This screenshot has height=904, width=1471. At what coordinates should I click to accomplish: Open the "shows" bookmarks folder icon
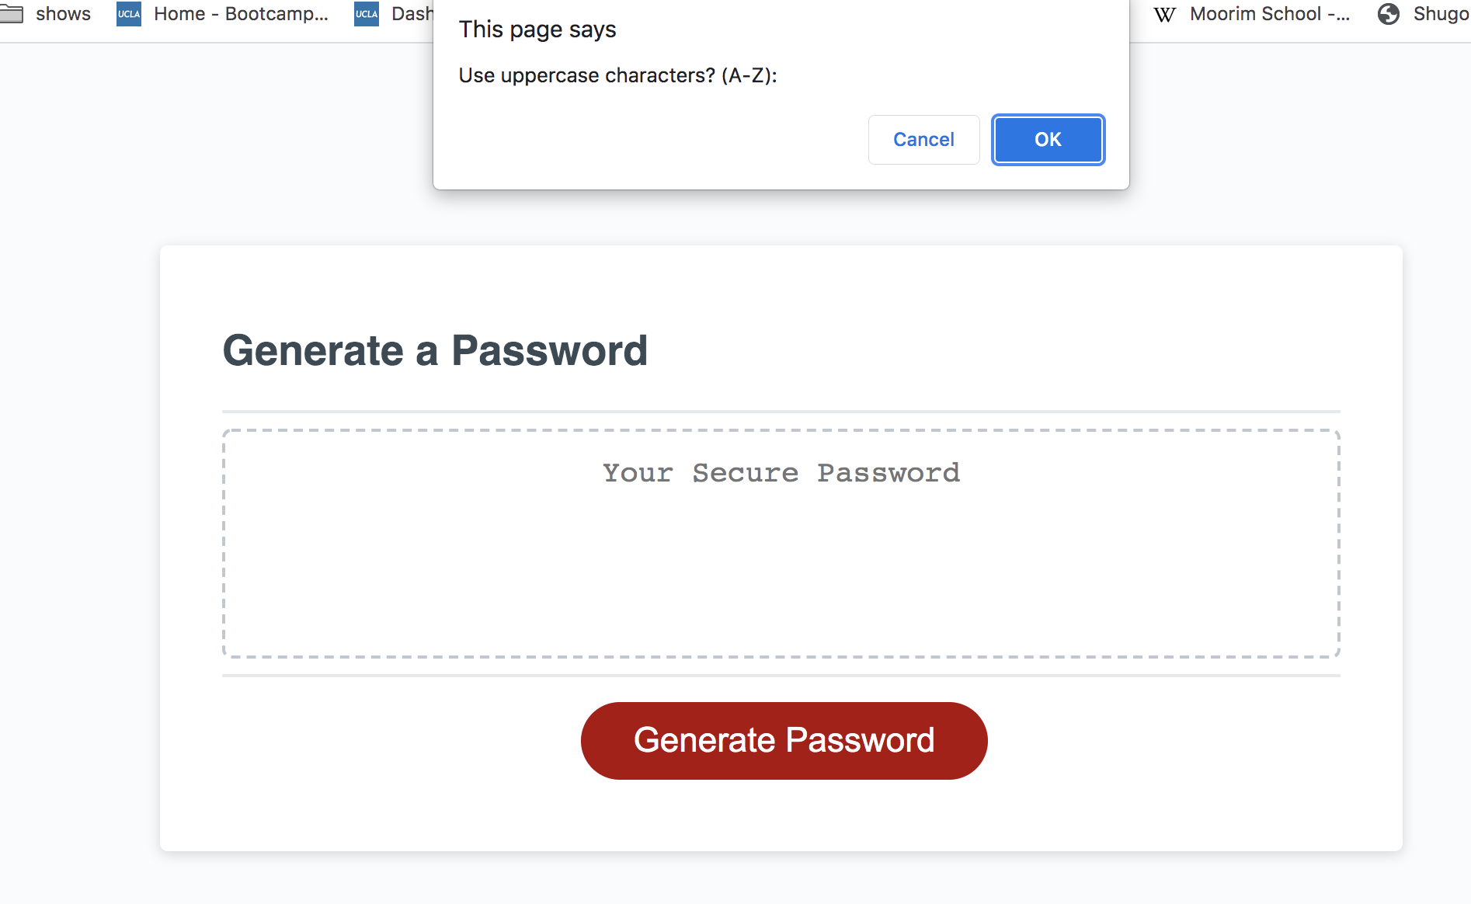pyautogui.click(x=12, y=13)
